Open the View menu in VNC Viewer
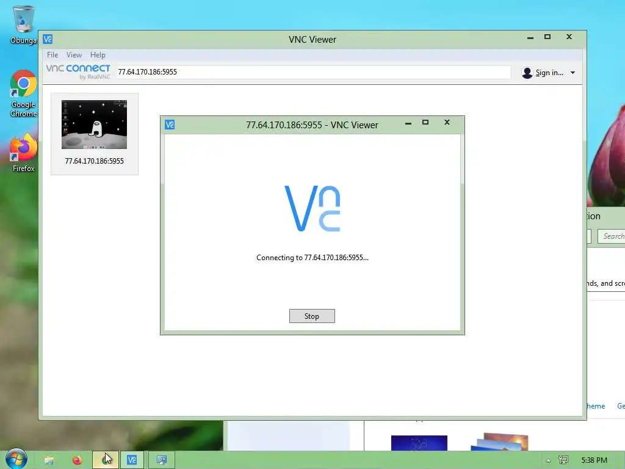The height and width of the screenshot is (469, 625). [74, 54]
